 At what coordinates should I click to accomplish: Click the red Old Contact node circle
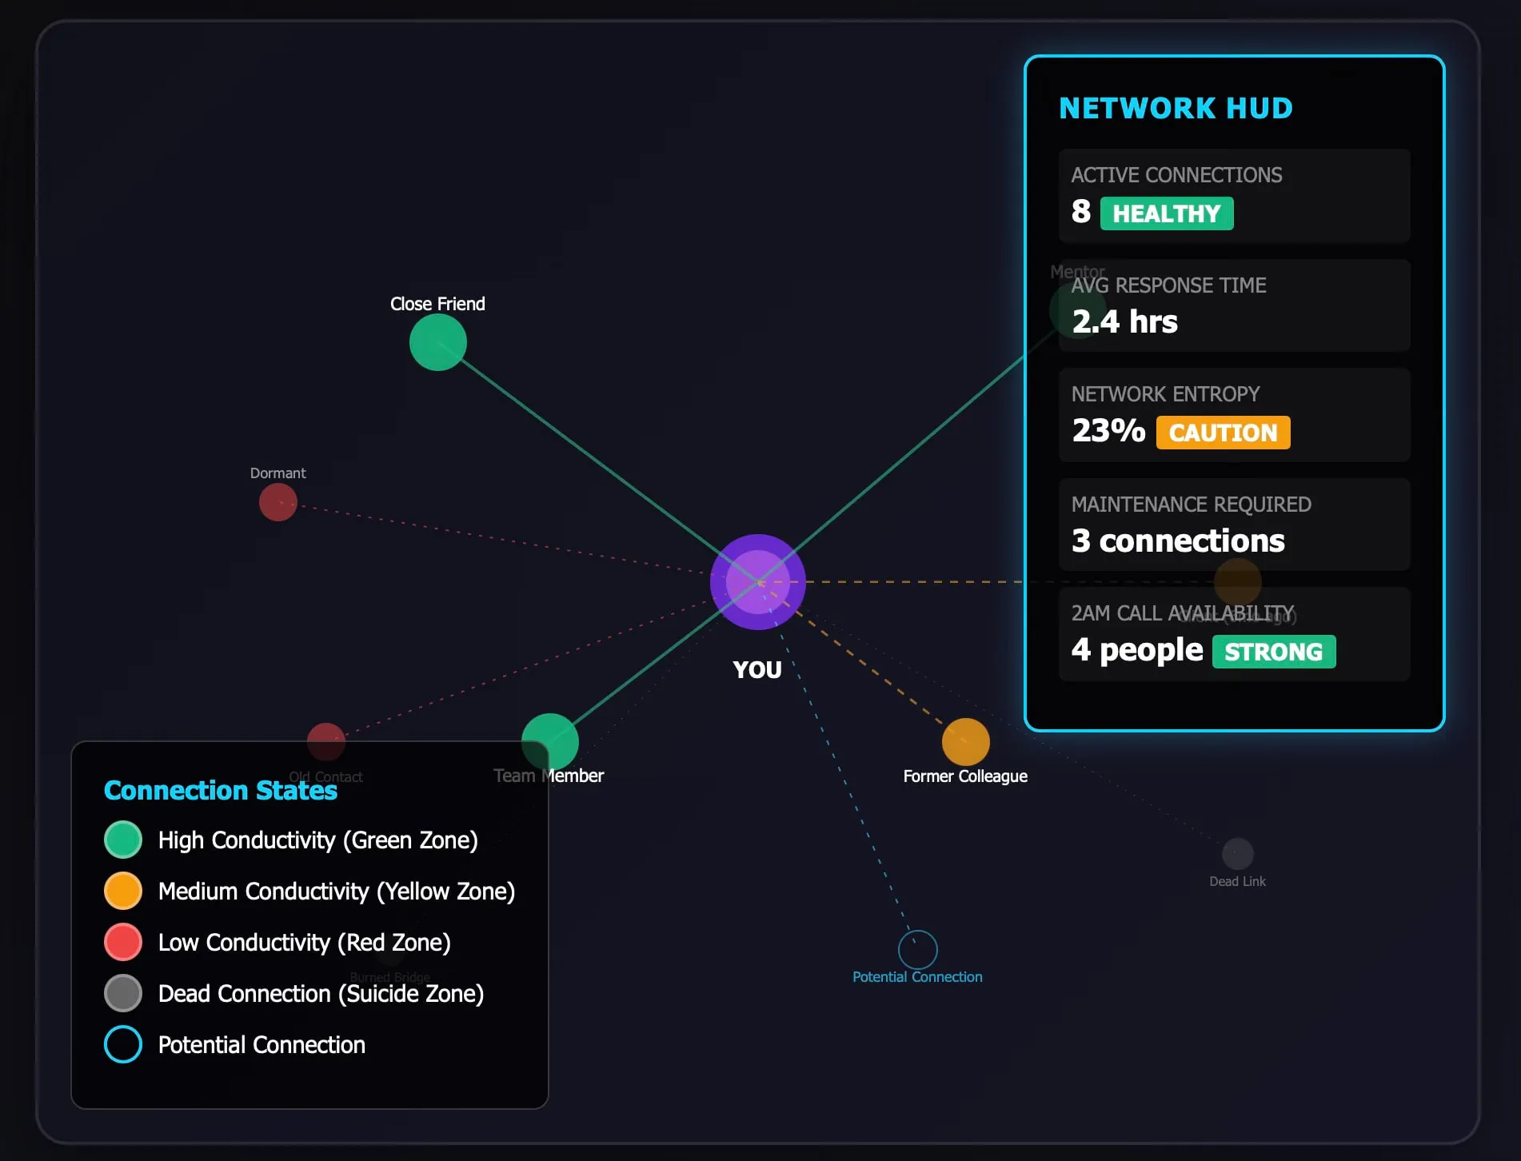[326, 742]
